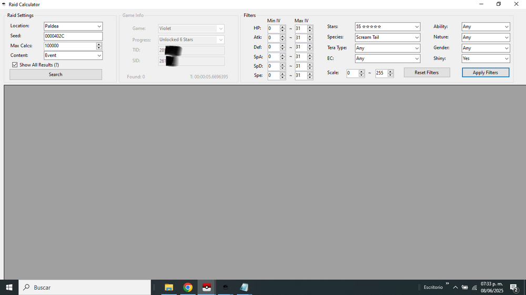Open the Shiny filter dropdown
526x295 pixels.
tap(507, 59)
